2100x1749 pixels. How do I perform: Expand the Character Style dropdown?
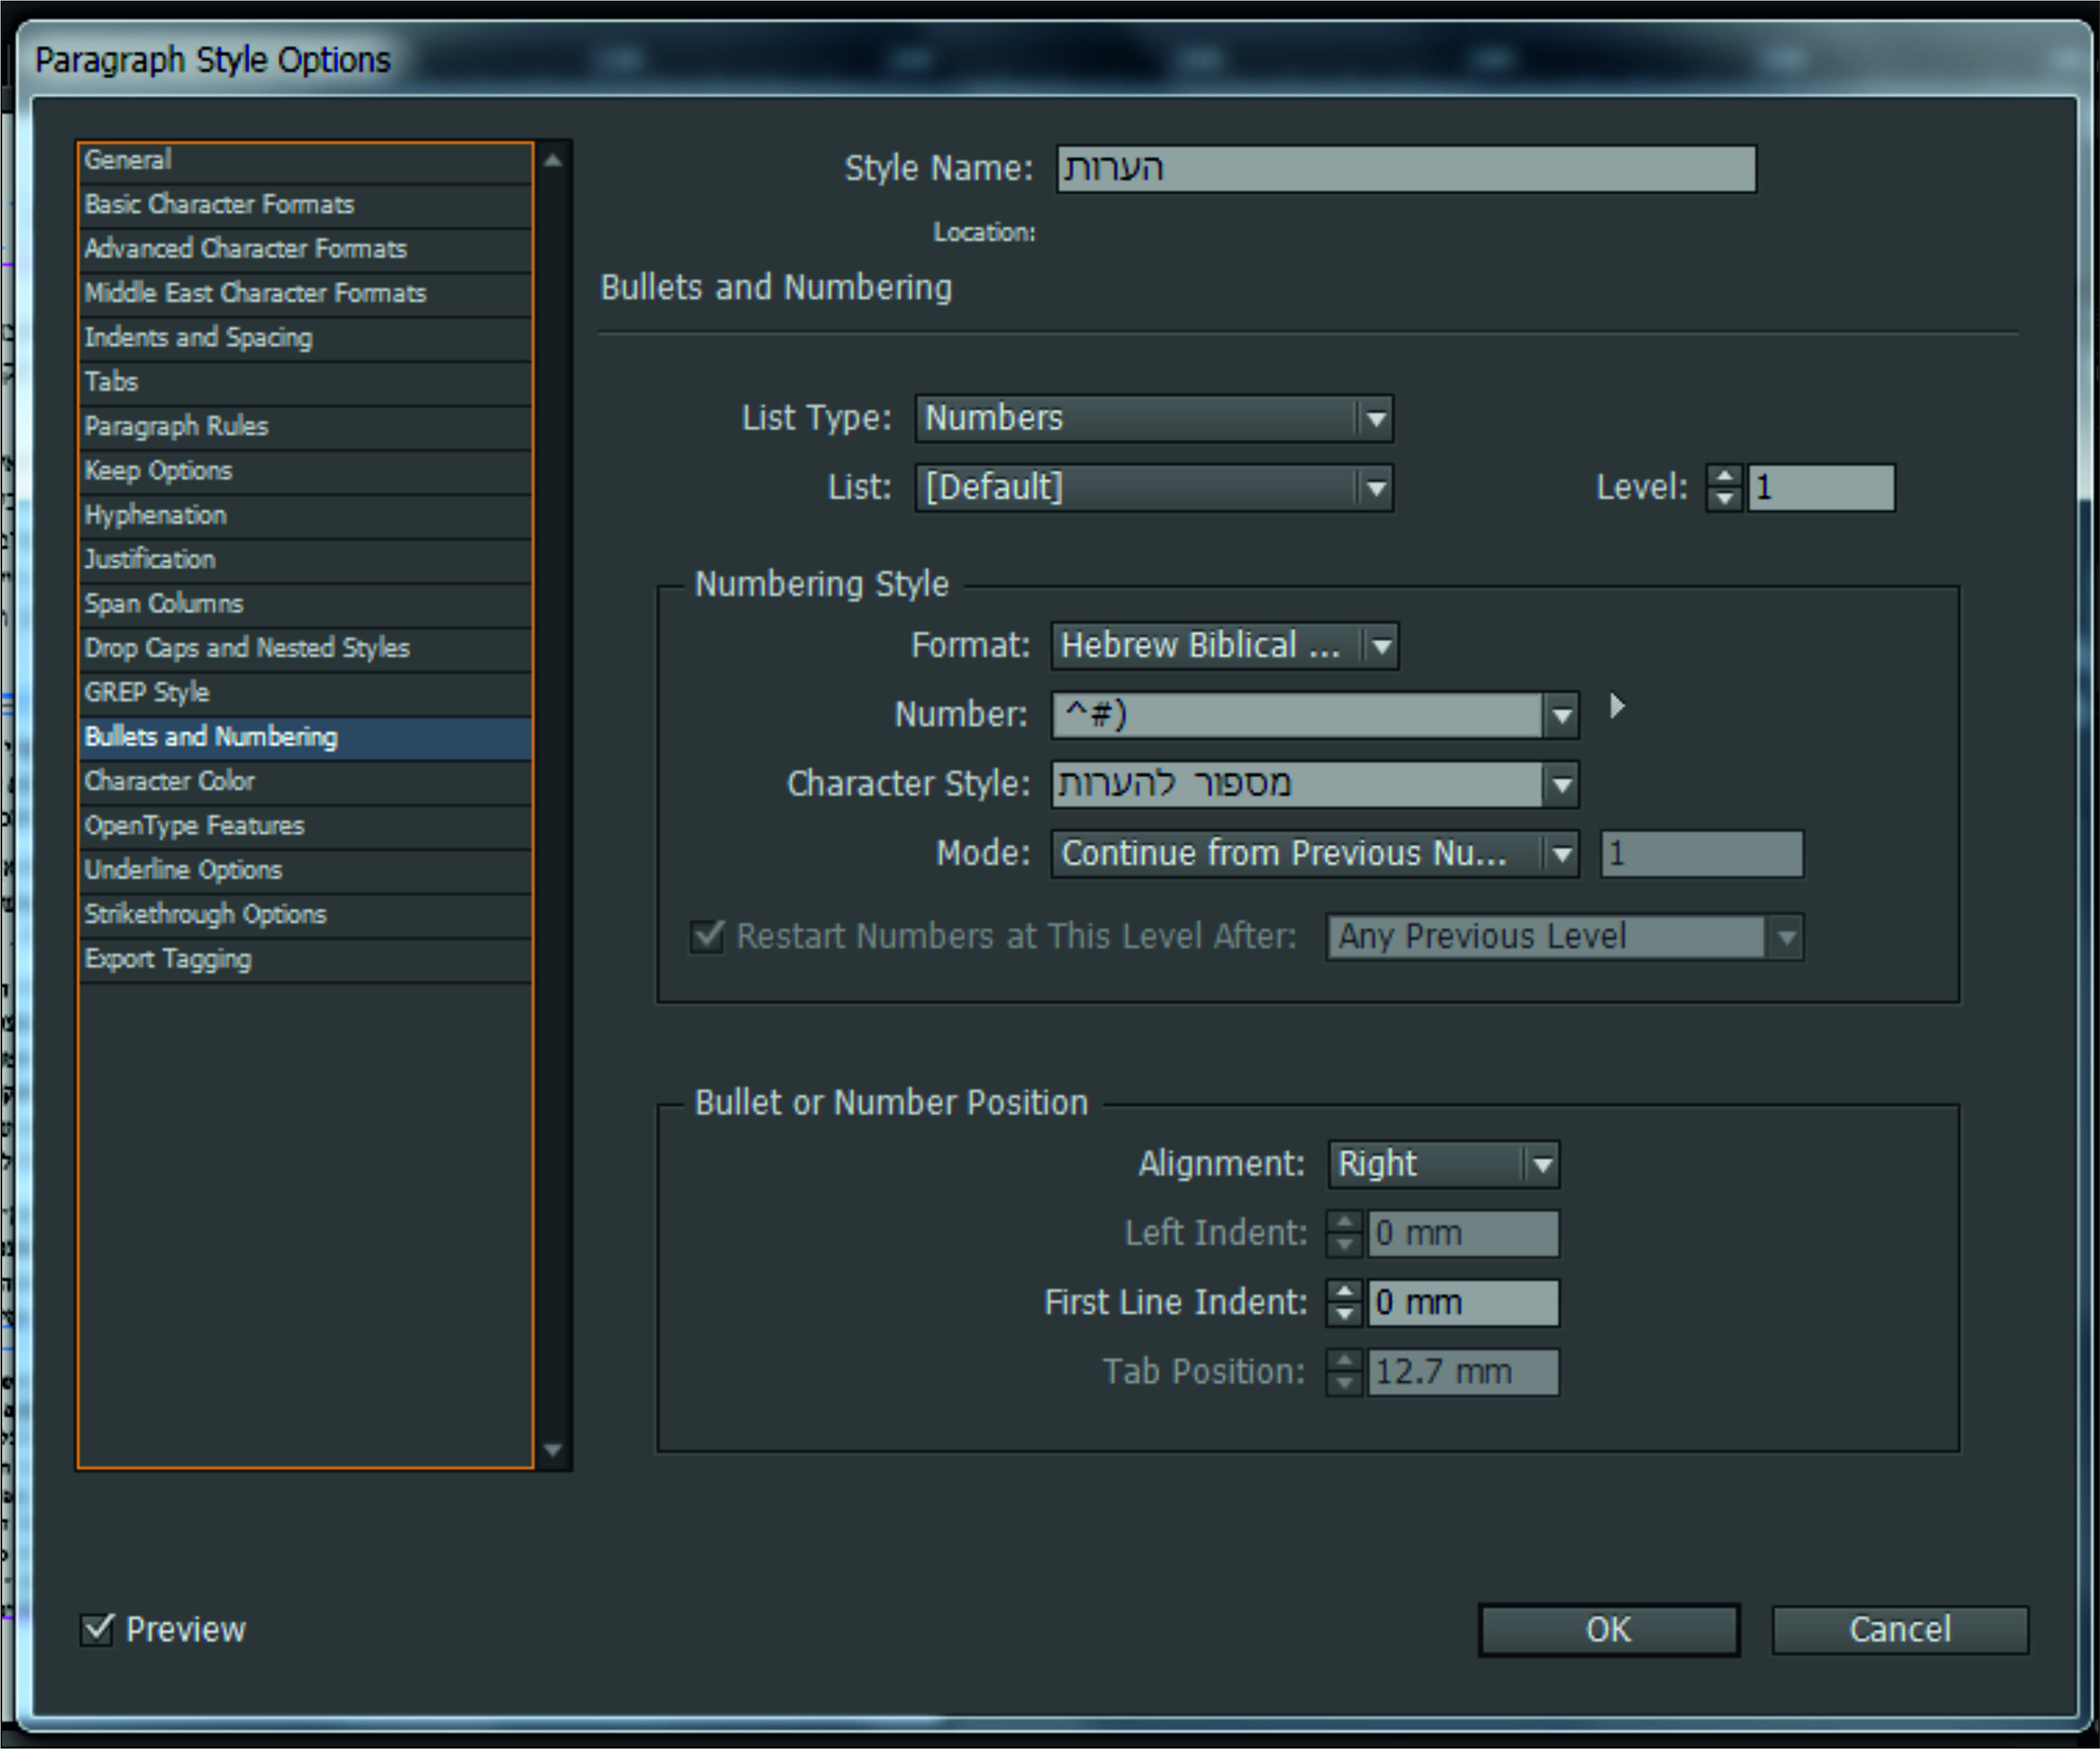click(1561, 785)
